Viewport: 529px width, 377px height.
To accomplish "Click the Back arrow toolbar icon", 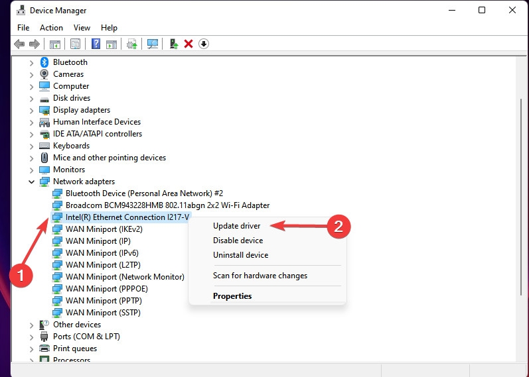I will [x=19, y=44].
